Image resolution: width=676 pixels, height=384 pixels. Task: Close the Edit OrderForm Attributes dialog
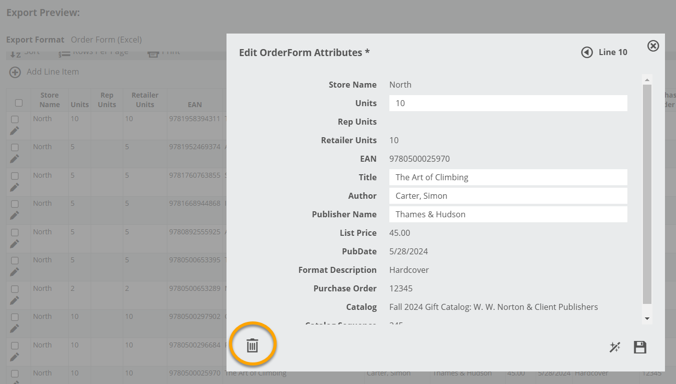pyautogui.click(x=653, y=46)
